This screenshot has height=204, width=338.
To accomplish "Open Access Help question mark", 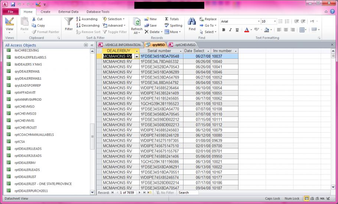I will point(332,12).
